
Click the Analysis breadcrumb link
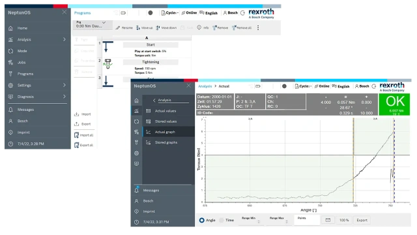pos(205,86)
